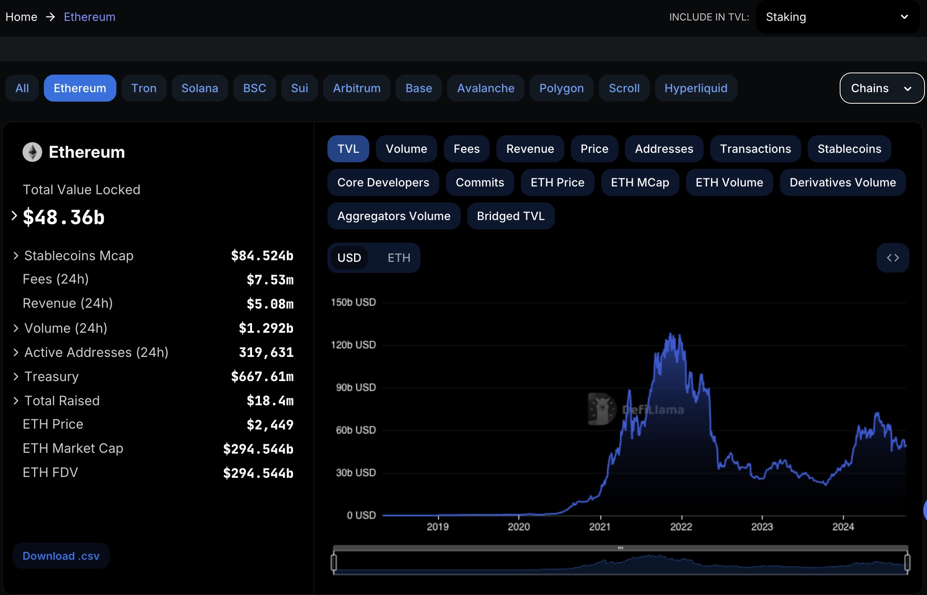Enable the Transactions chart metric
Image resolution: width=927 pixels, height=595 pixels.
755,149
